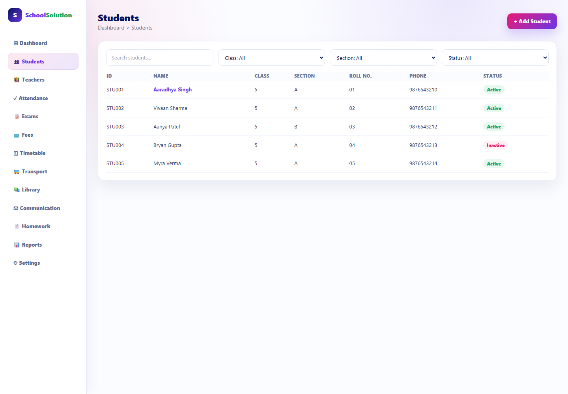Click section B cell for Aanya Patel
The image size is (568, 394).
(296, 127)
